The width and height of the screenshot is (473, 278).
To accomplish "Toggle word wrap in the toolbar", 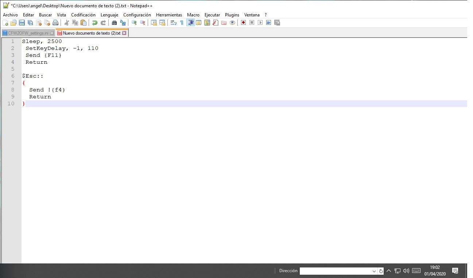I will click(174, 23).
